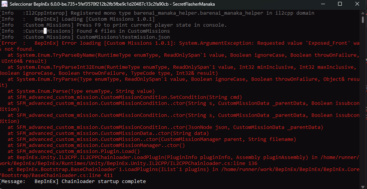Maximize the BepInEx console window
Screen dimensions: 367x189
(340, 4)
